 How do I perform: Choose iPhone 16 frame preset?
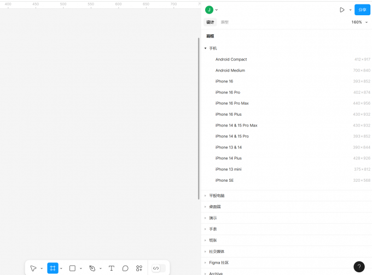click(286, 81)
